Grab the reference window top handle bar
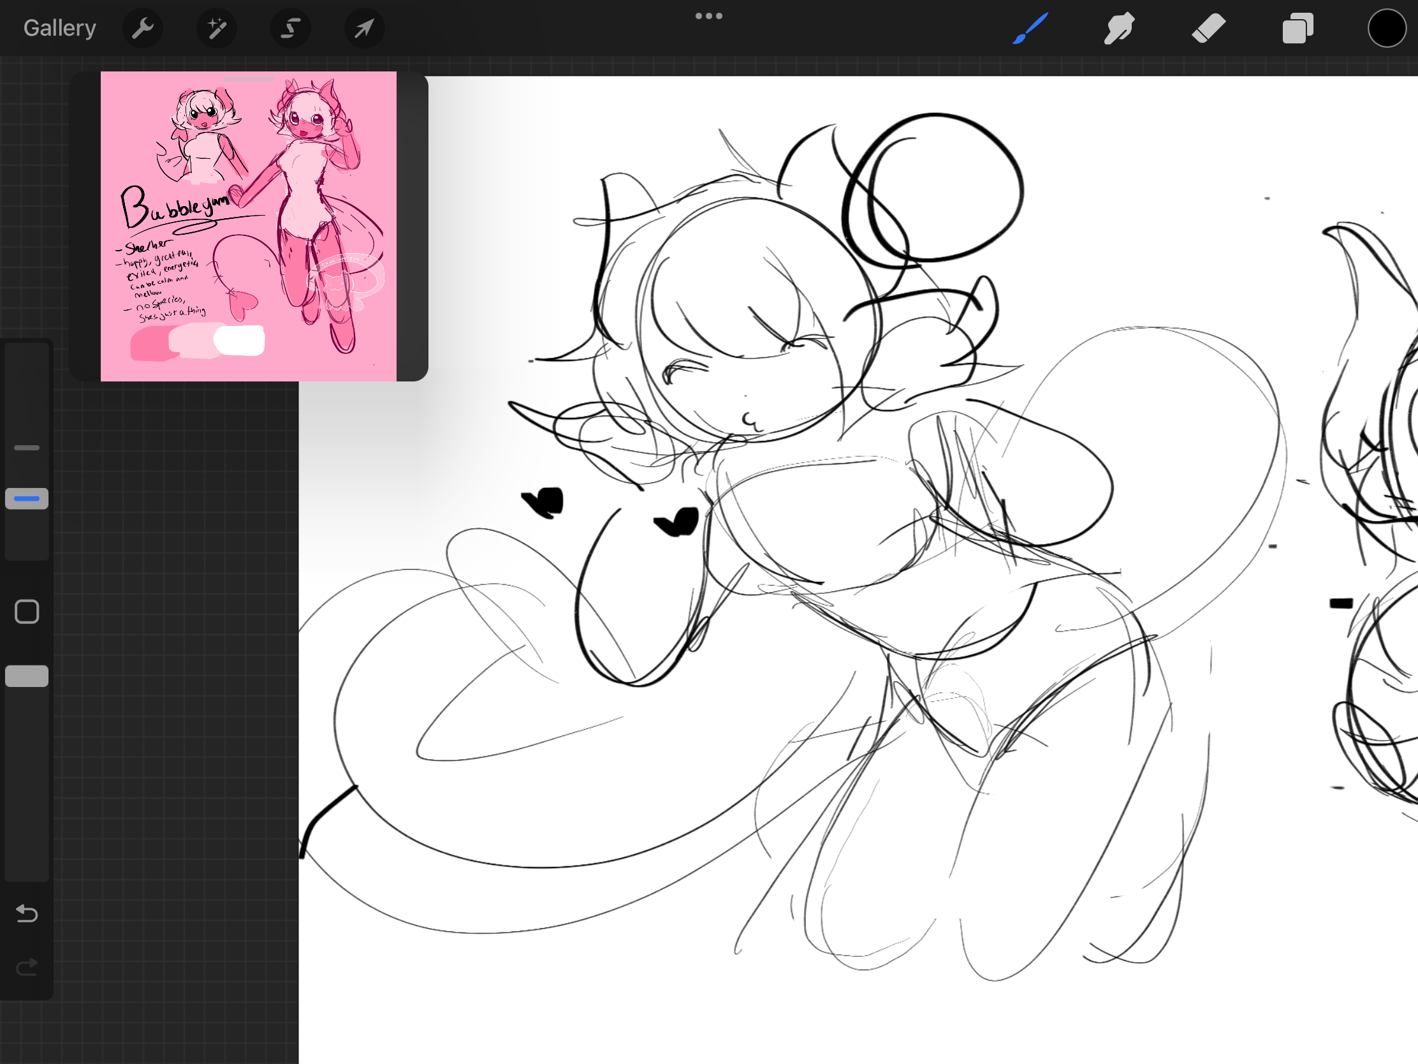The height and width of the screenshot is (1064, 1418). (248, 80)
